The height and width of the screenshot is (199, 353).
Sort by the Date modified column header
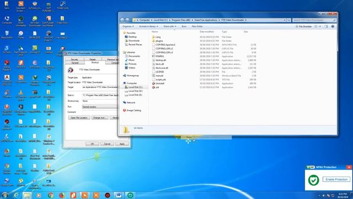click(207, 32)
